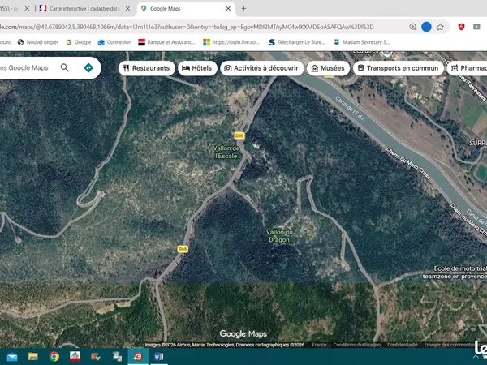This screenshot has height=365, width=487.
Task: Filter map by Restaurants
Action: (x=146, y=68)
